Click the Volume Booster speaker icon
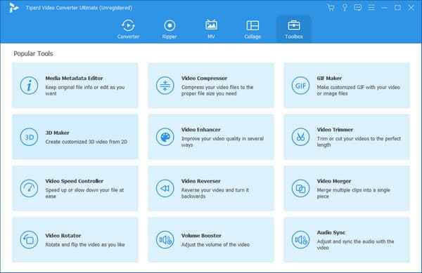The image size is (422, 273). point(165,240)
